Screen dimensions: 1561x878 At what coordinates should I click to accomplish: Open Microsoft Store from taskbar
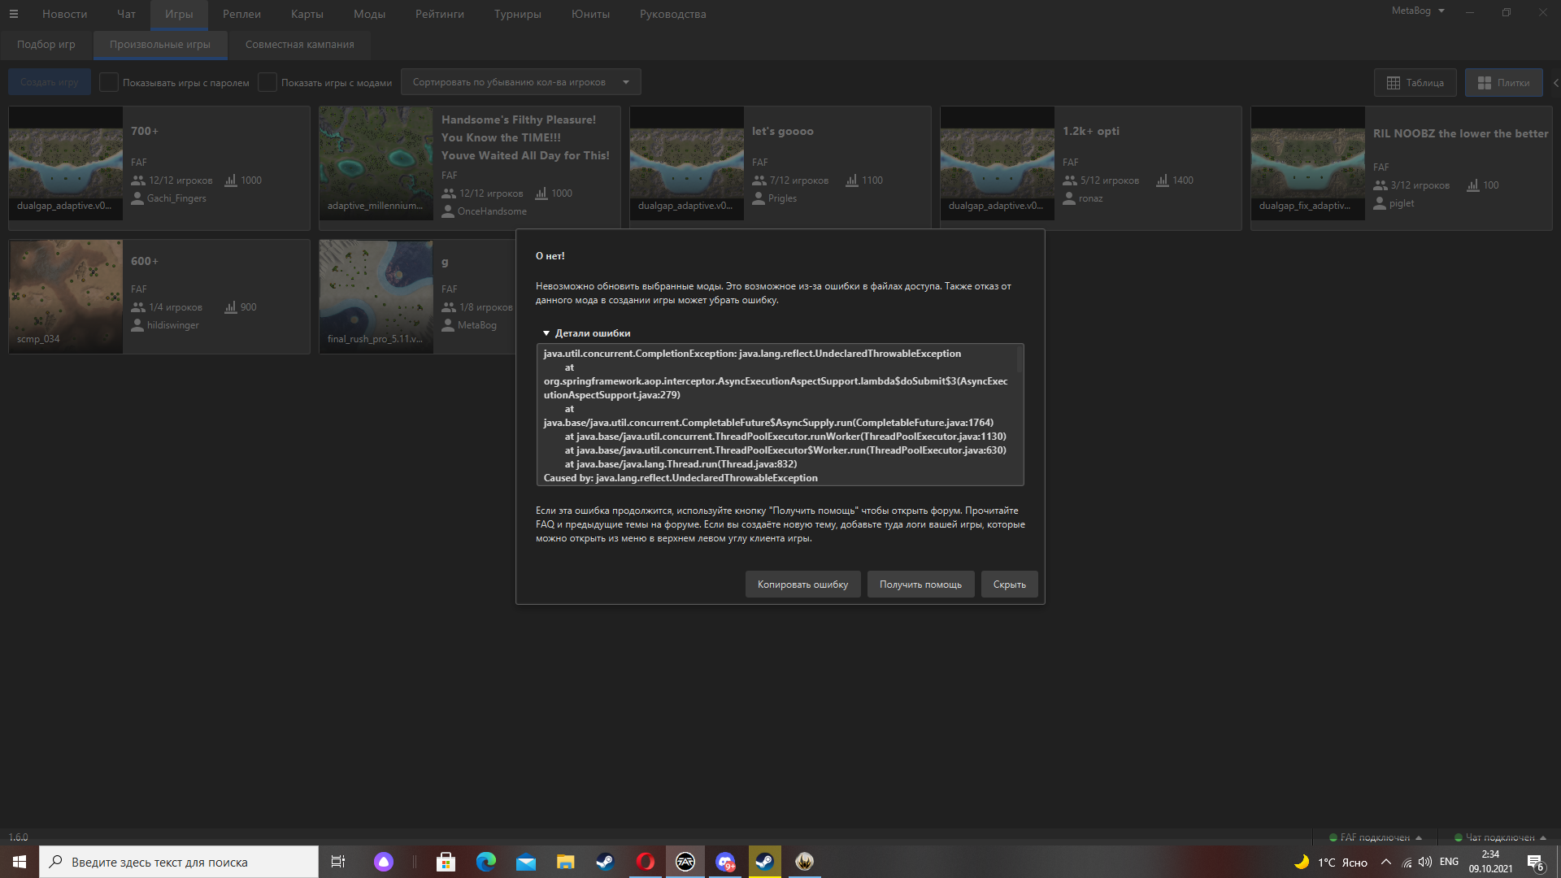pyautogui.click(x=446, y=862)
